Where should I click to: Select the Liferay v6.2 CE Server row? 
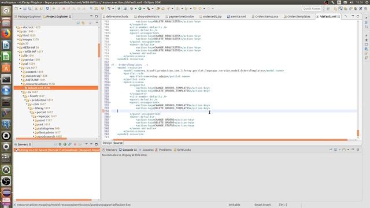57,150
